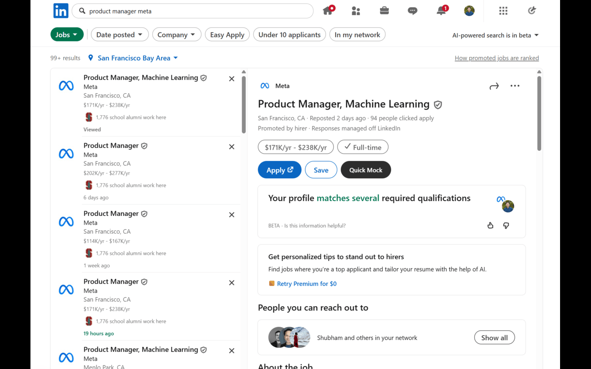591x369 pixels.
Task: Click the Full-time job type pill
Action: click(x=363, y=147)
